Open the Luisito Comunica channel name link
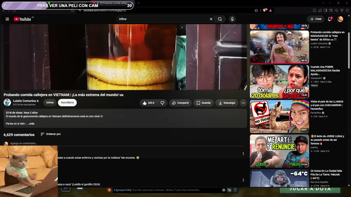351x197 pixels. 24,101
